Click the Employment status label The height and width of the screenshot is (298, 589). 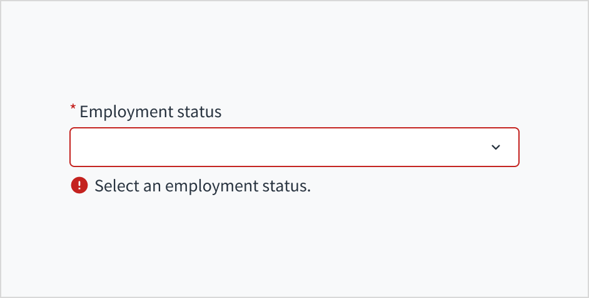pos(150,112)
